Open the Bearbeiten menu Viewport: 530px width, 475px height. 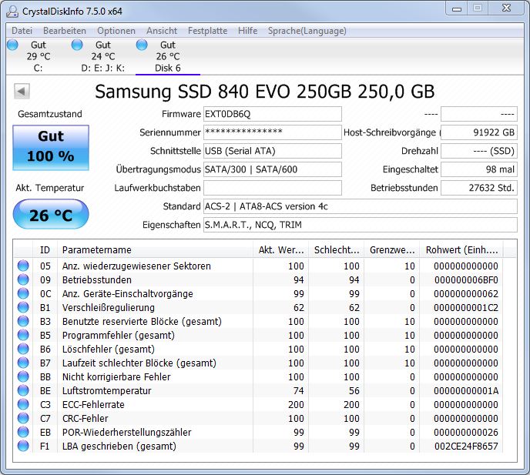coord(65,31)
